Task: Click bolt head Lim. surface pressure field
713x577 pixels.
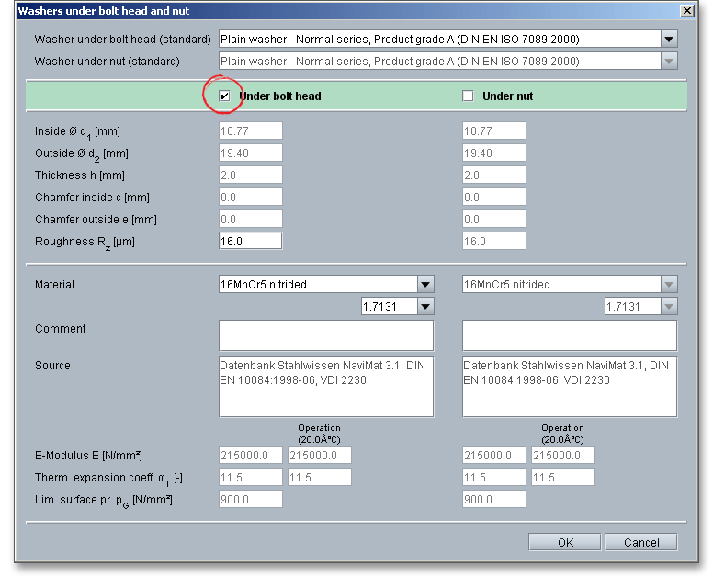Action: point(250,500)
